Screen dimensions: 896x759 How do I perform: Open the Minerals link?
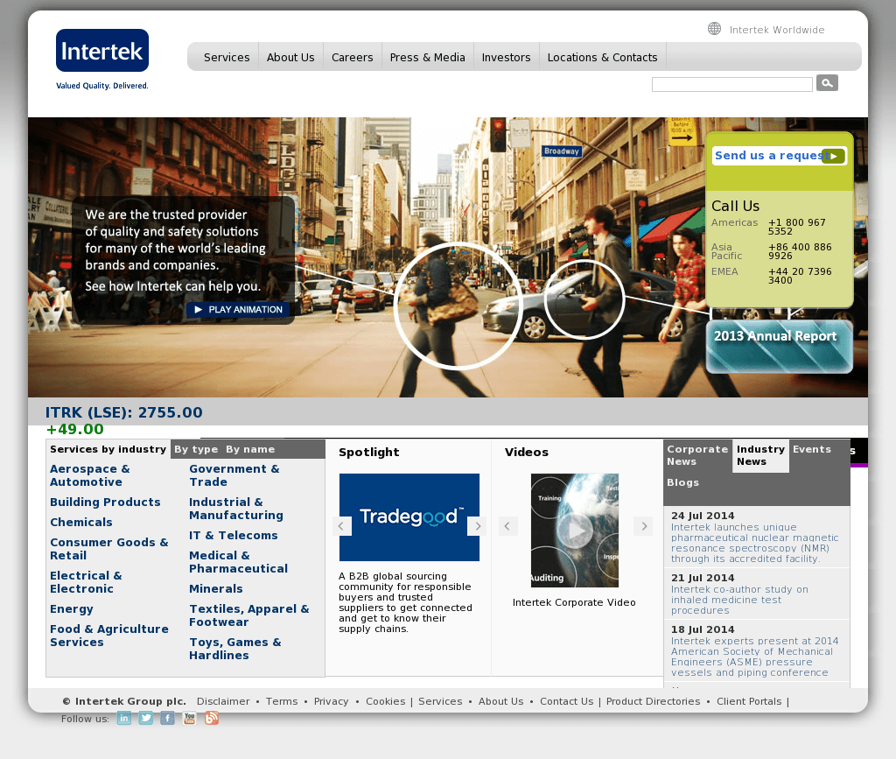pos(216,588)
